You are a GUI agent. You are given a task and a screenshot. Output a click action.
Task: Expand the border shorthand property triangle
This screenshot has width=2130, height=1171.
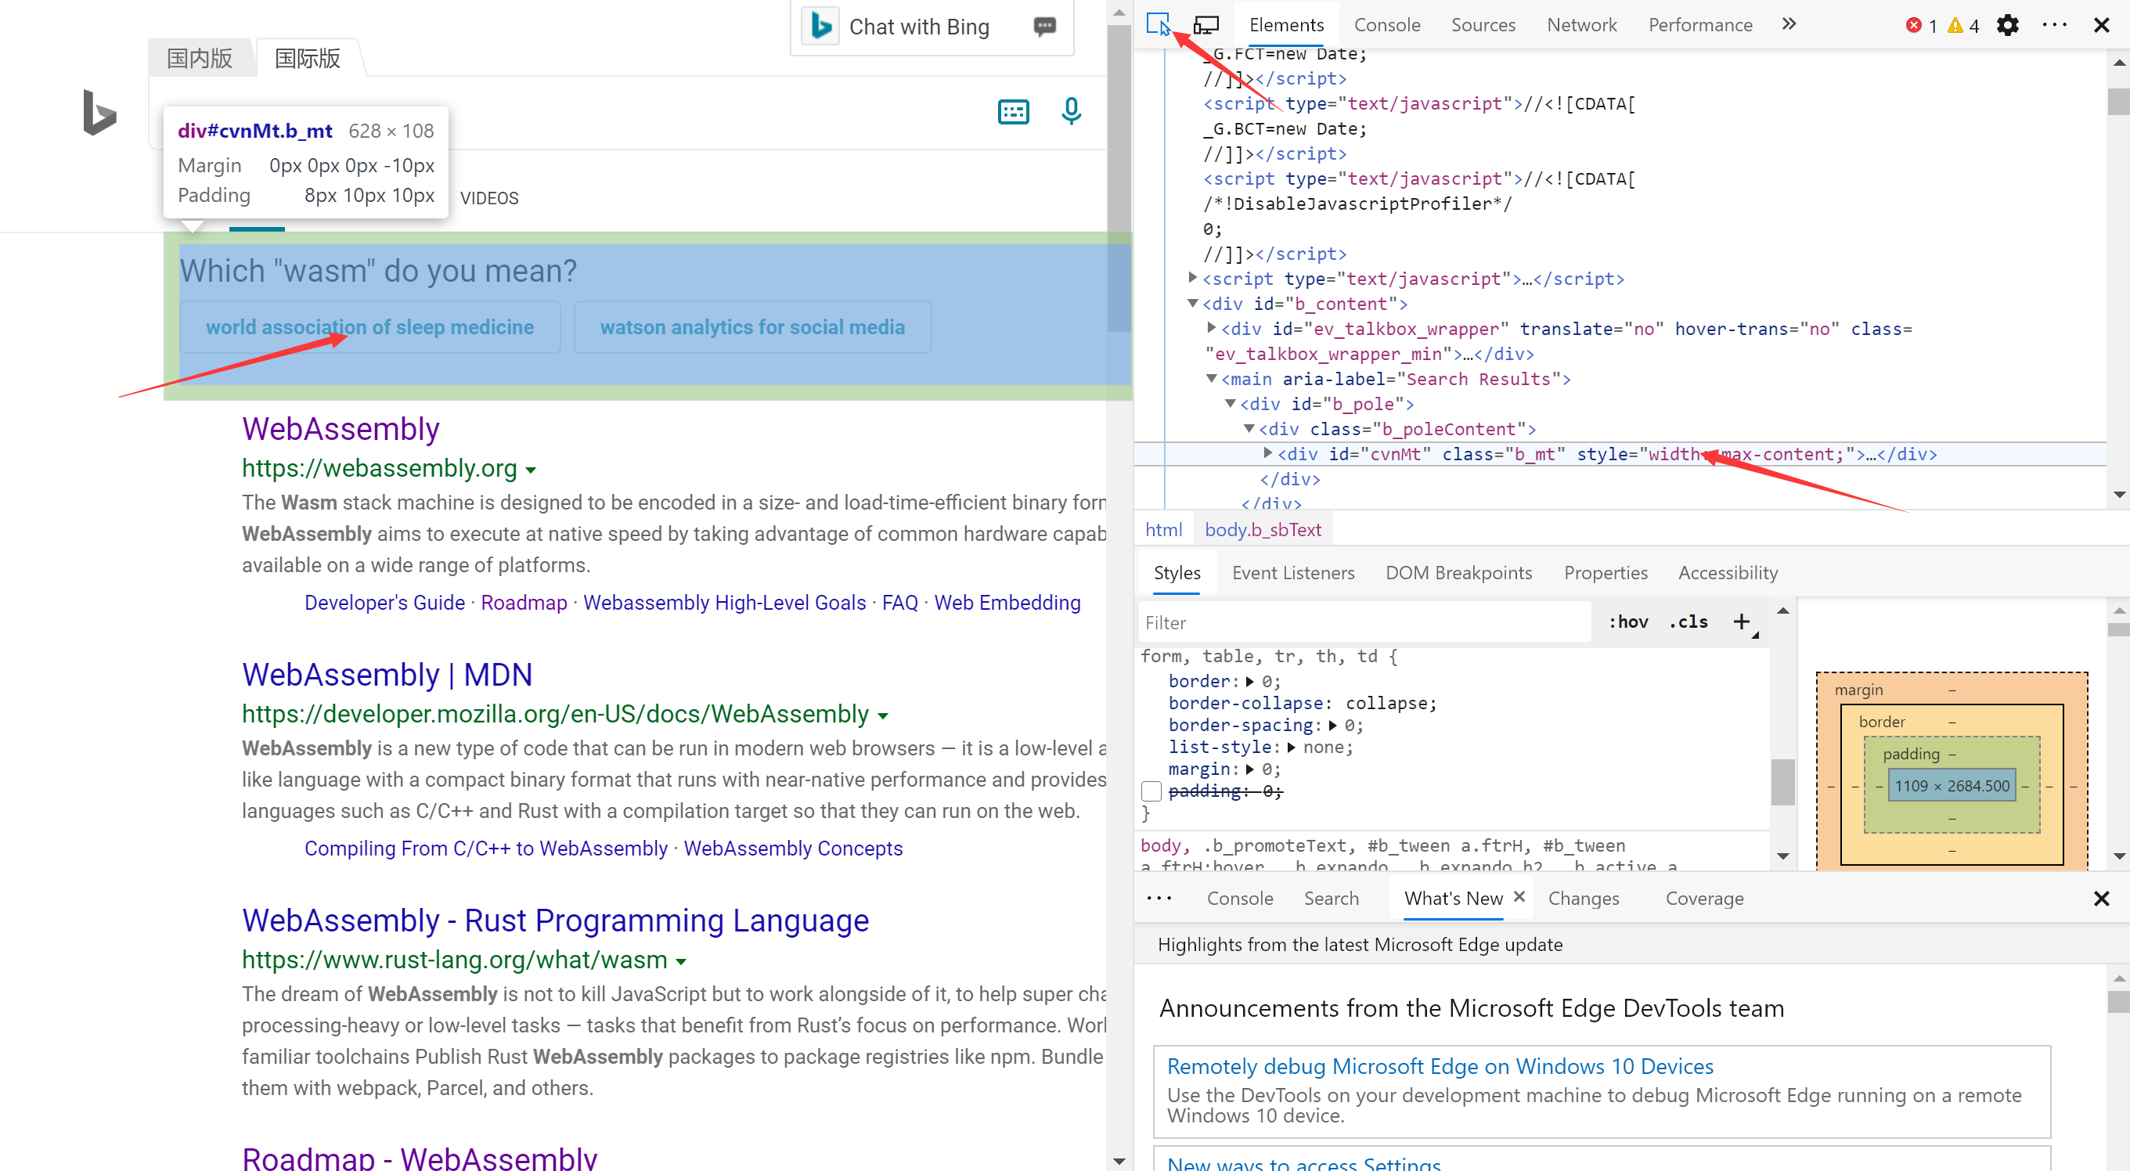click(x=1250, y=683)
